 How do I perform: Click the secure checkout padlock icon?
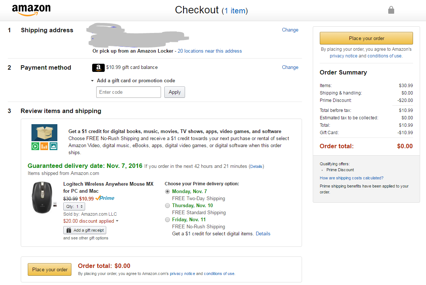pyautogui.click(x=391, y=10)
